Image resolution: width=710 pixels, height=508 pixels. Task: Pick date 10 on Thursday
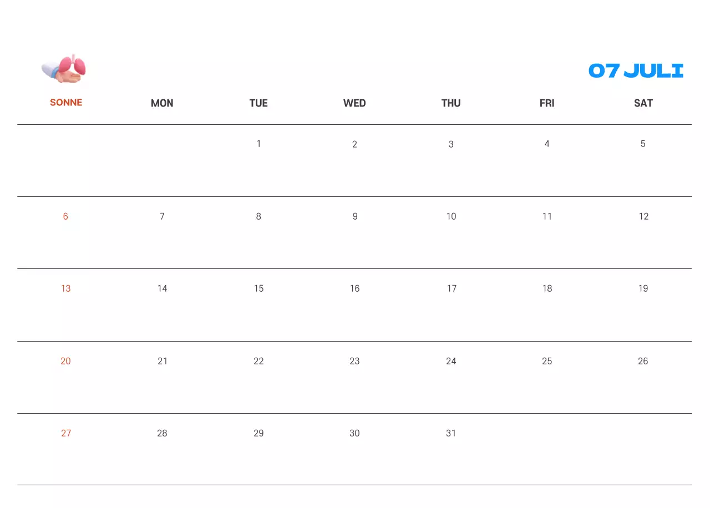pyautogui.click(x=451, y=216)
